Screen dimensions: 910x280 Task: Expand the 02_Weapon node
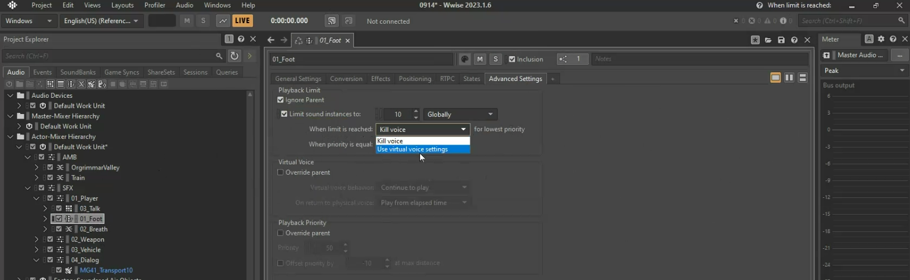(x=37, y=240)
